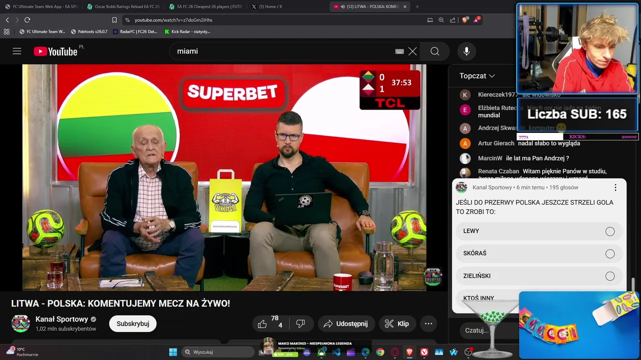Start voice search with the microphone icon
The height and width of the screenshot is (360, 641).
[467, 51]
